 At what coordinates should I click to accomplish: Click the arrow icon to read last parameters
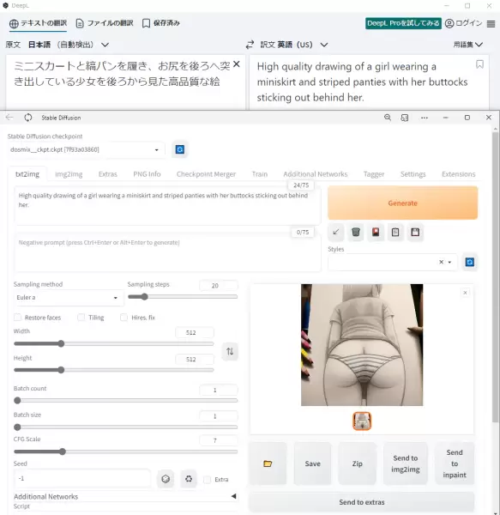pos(336,233)
